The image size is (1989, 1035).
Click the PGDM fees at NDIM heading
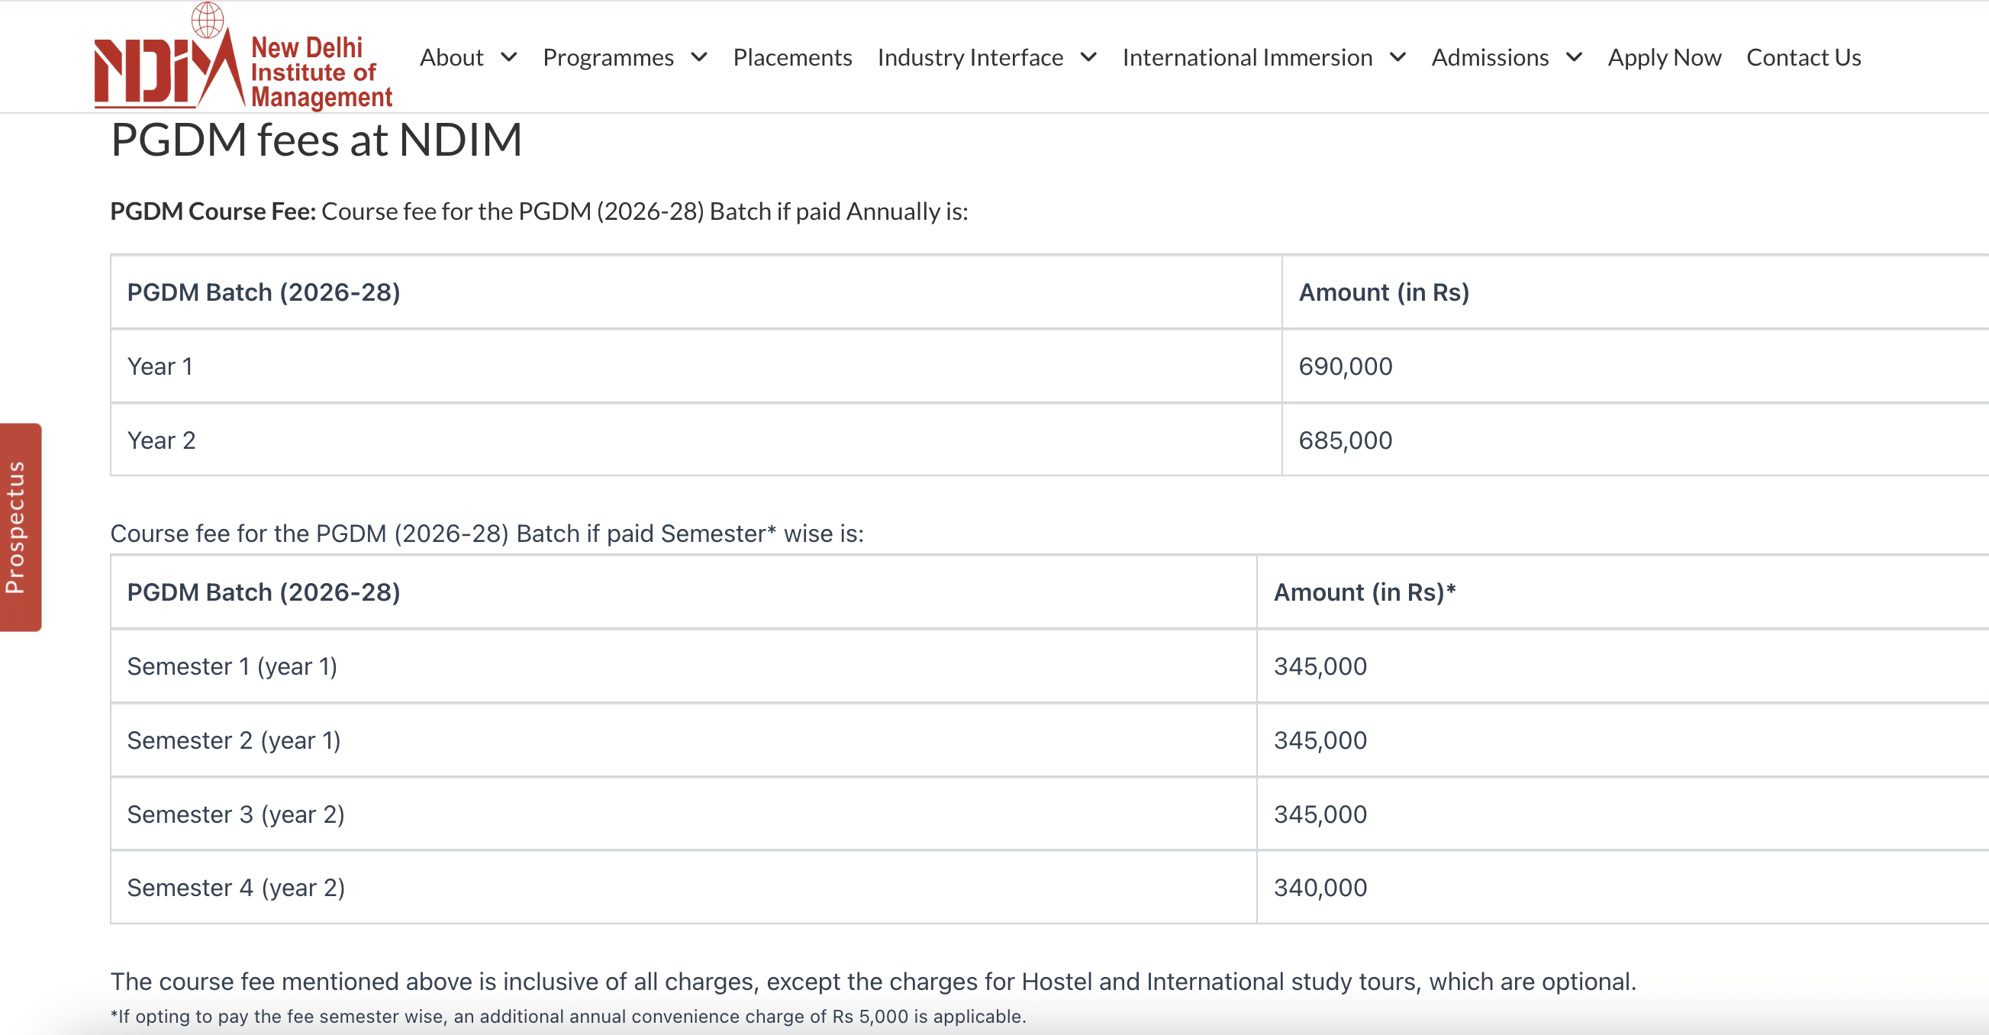click(317, 139)
